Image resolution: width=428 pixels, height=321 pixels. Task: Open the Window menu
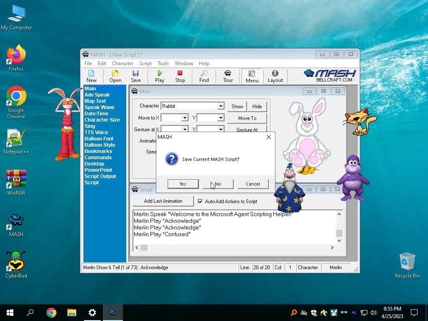pos(184,64)
